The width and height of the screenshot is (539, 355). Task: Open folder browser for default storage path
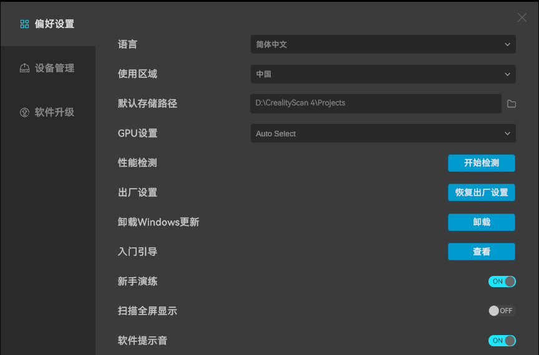[x=512, y=103]
